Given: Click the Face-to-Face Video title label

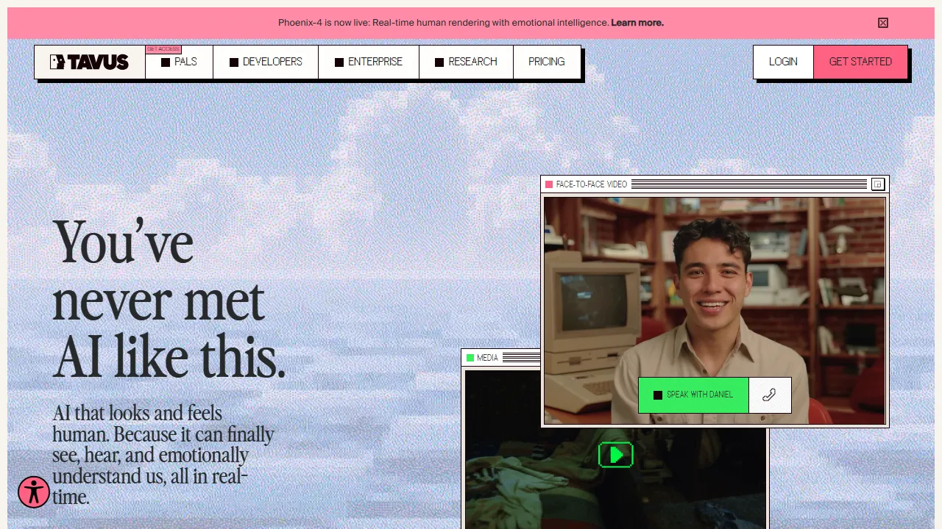Looking at the screenshot, I should coord(592,184).
